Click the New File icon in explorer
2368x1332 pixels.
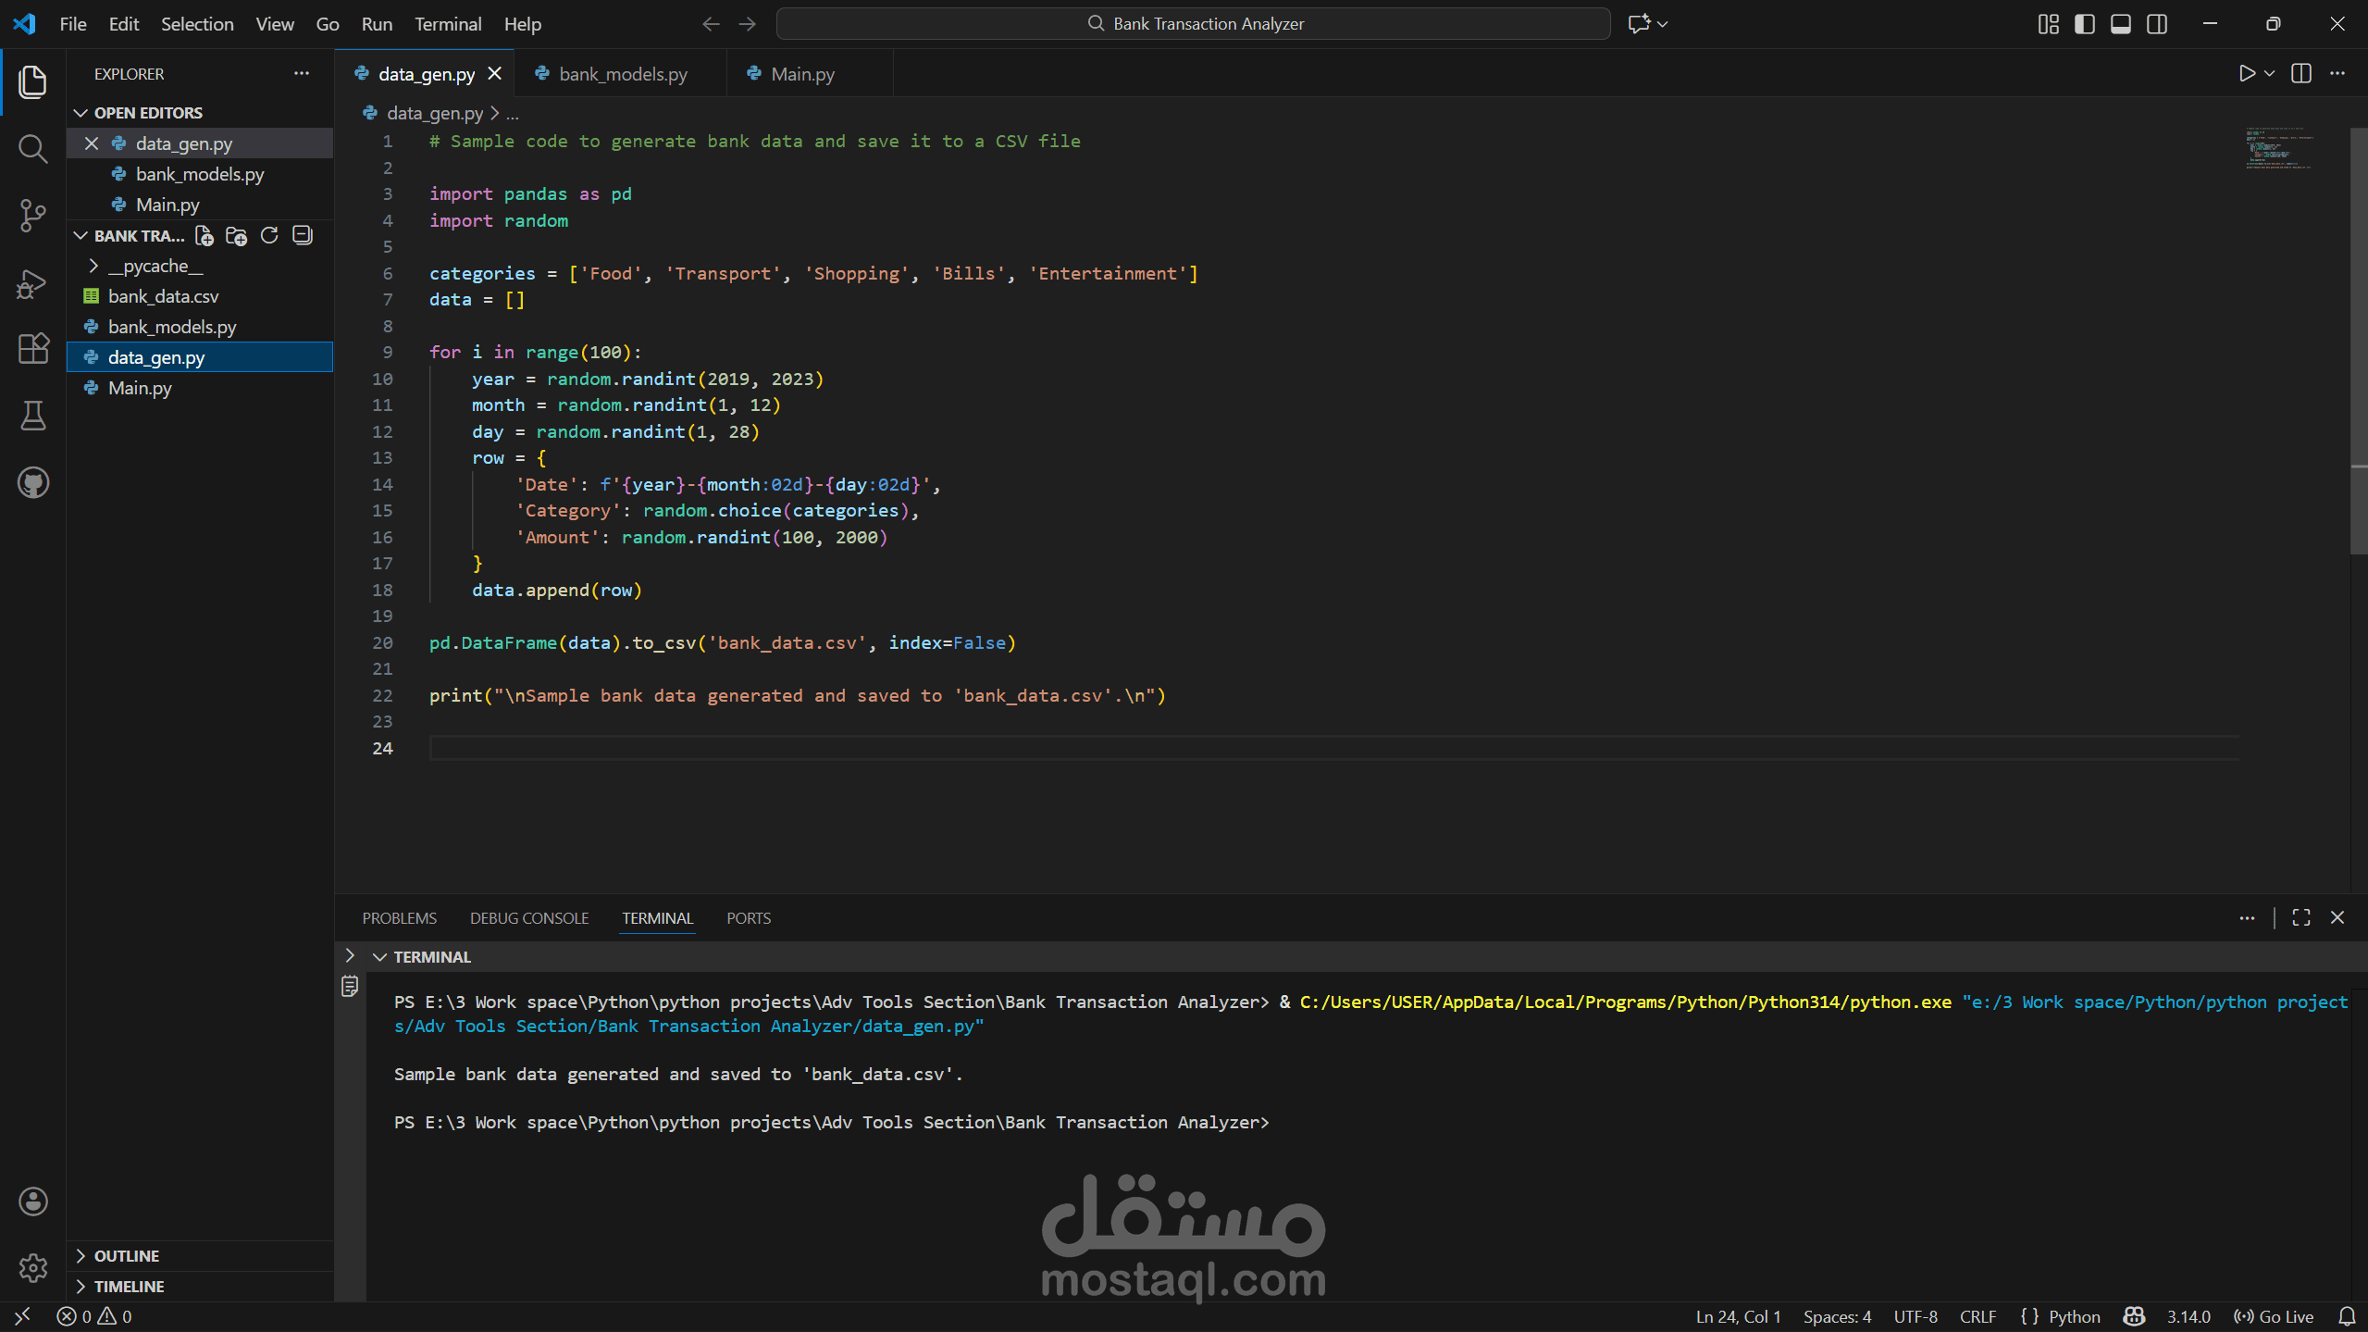205,236
